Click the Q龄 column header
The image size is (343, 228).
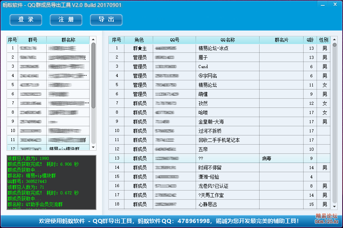[x=310, y=40]
